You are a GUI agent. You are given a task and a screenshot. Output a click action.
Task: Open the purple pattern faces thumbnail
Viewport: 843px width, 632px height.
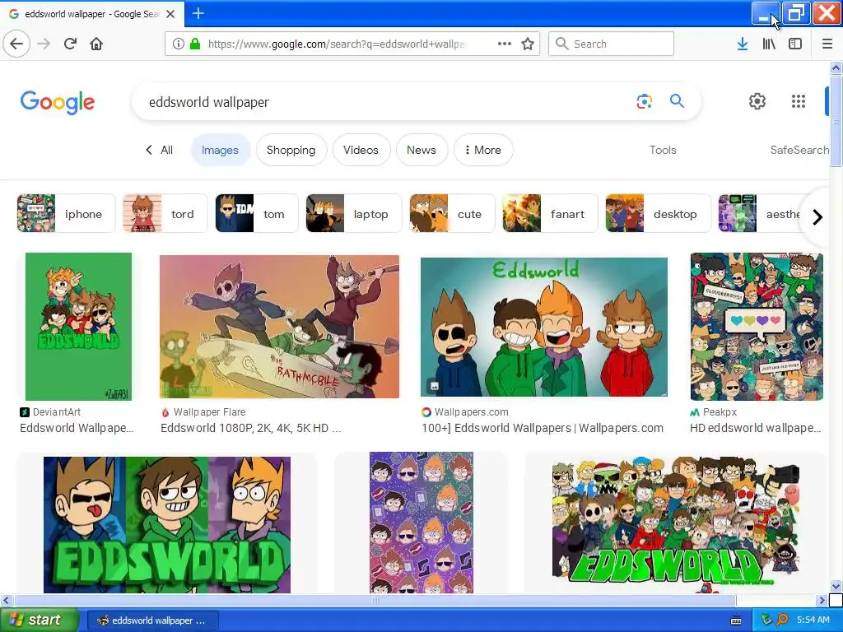point(421,523)
